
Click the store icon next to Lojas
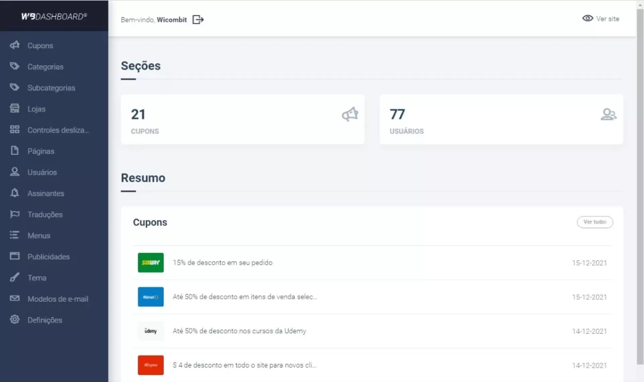click(14, 108)
